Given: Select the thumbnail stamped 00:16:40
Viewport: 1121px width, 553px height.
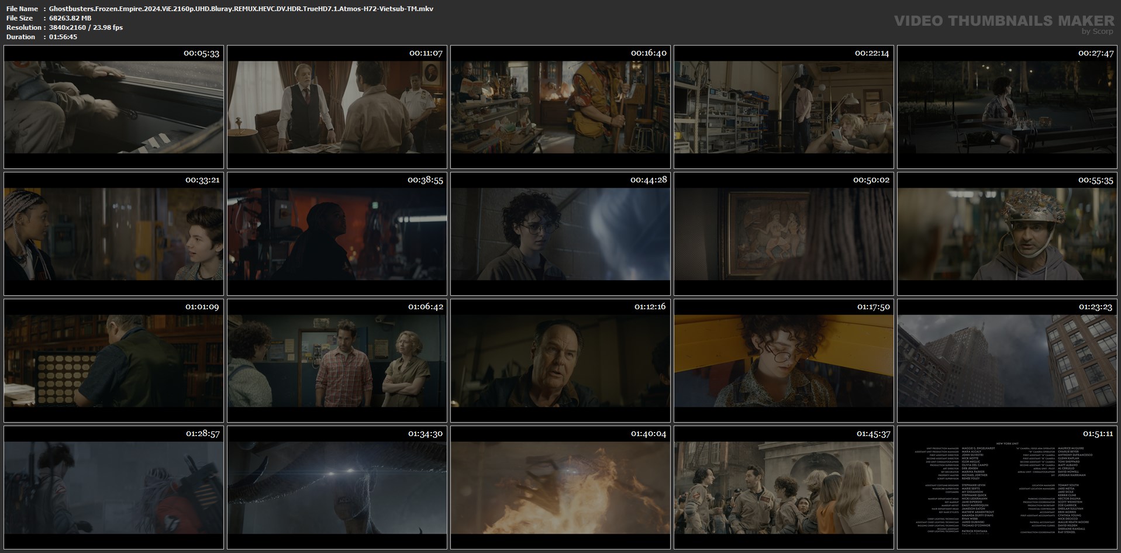Looking at the screenshot, I should 560,108.
